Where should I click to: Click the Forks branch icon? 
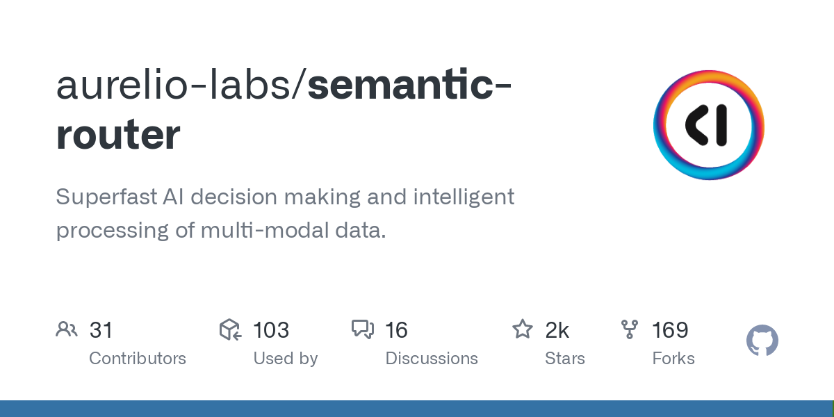pyautogui.click(x=630, y=329)
